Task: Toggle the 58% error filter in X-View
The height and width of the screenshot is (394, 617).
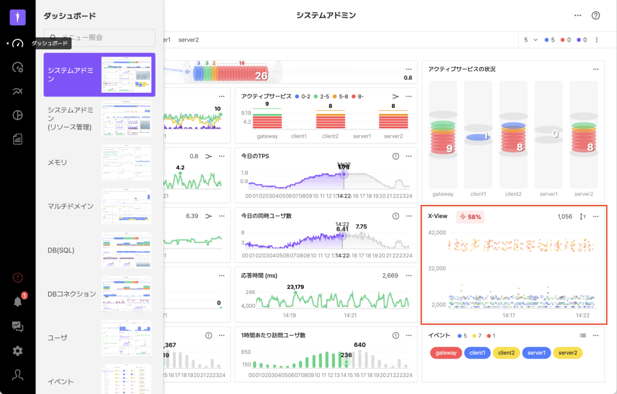Action: coord(471,216)
